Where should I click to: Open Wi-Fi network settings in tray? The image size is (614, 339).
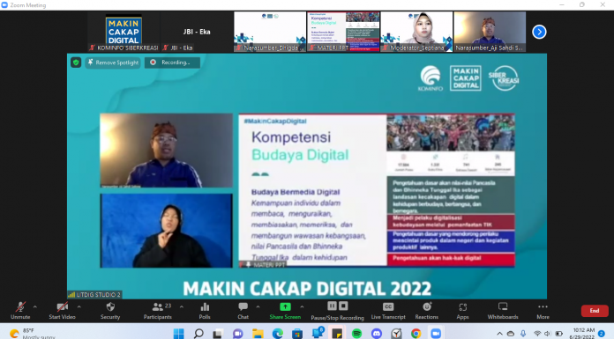(537, 334)
